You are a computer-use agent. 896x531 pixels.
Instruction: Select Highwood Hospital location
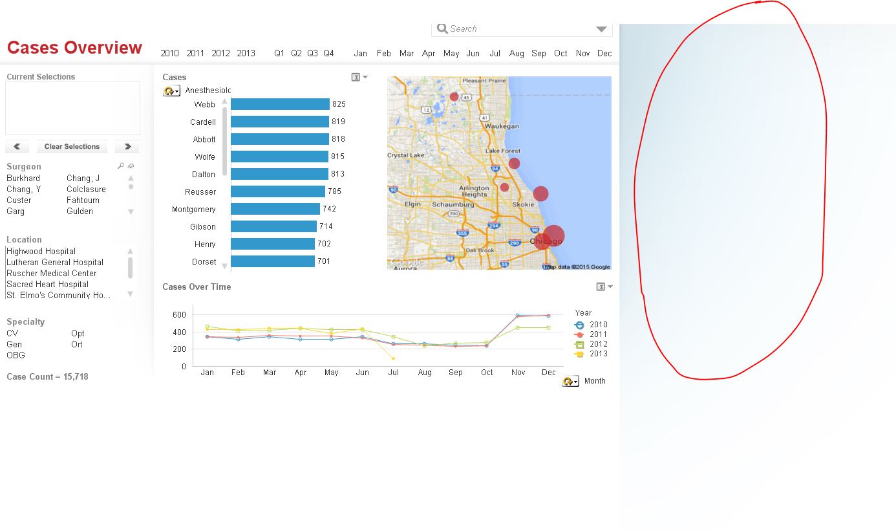click(x=41, y=251)
